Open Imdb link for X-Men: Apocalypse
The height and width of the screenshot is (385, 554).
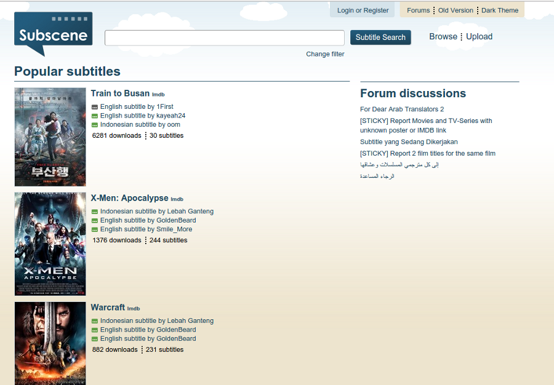click(177, 199)
